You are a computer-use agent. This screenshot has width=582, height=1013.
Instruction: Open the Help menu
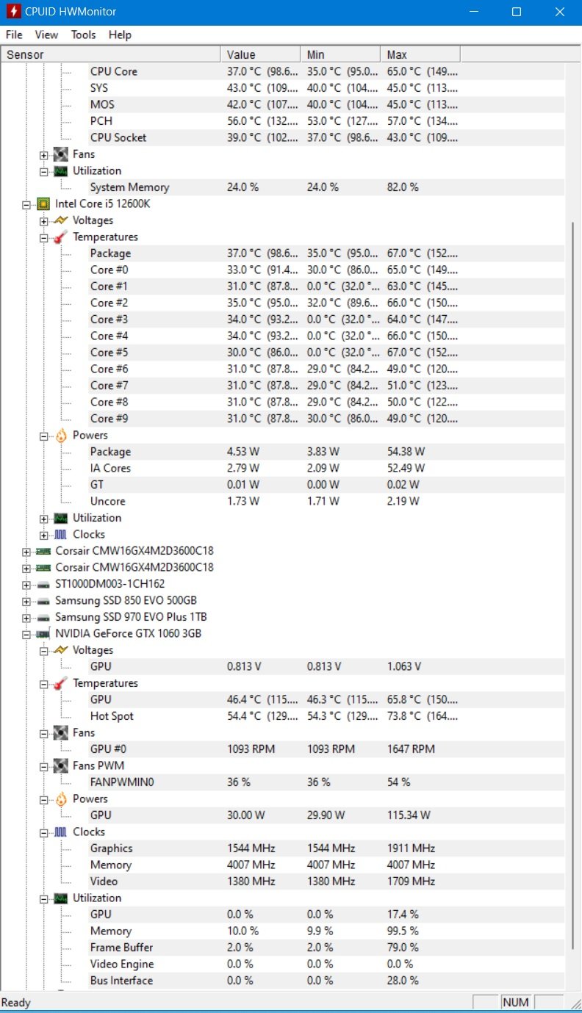click(x=120, y=35)
